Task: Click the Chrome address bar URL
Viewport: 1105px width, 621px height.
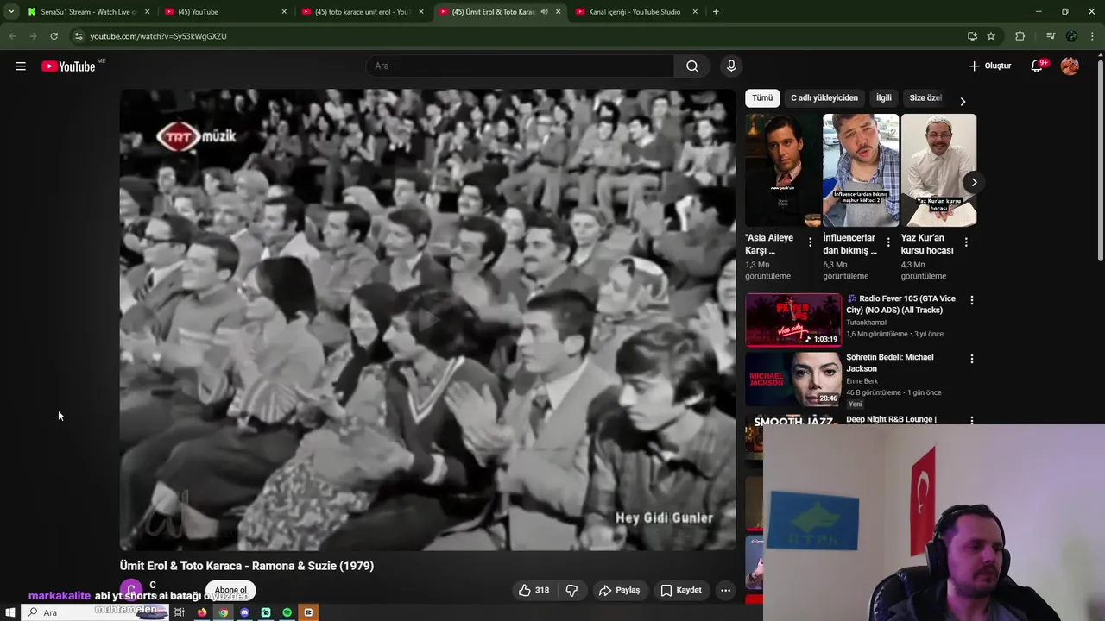Action: click(158, 36)
